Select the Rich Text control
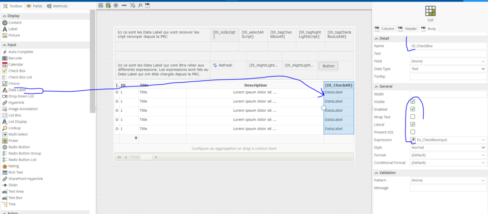The height and width of the screenshot is (214, 488). point(12,172)
